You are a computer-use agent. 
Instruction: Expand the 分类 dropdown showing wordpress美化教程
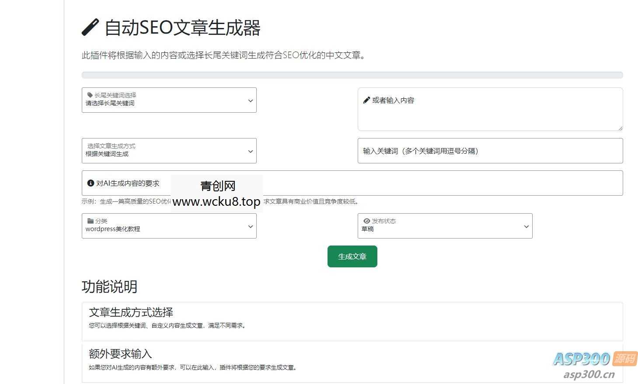pos(250,226)
